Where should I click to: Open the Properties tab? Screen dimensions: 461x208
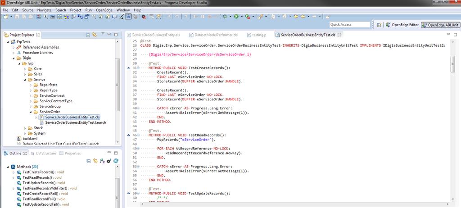point(70,153)
